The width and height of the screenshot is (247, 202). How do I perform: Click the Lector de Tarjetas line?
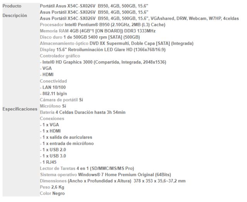(87, 168)
